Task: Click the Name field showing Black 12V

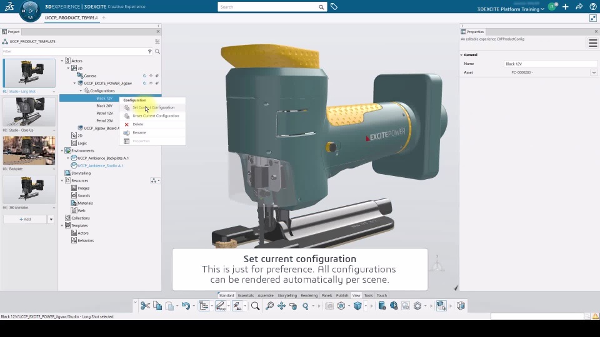Action: point(551,64)
